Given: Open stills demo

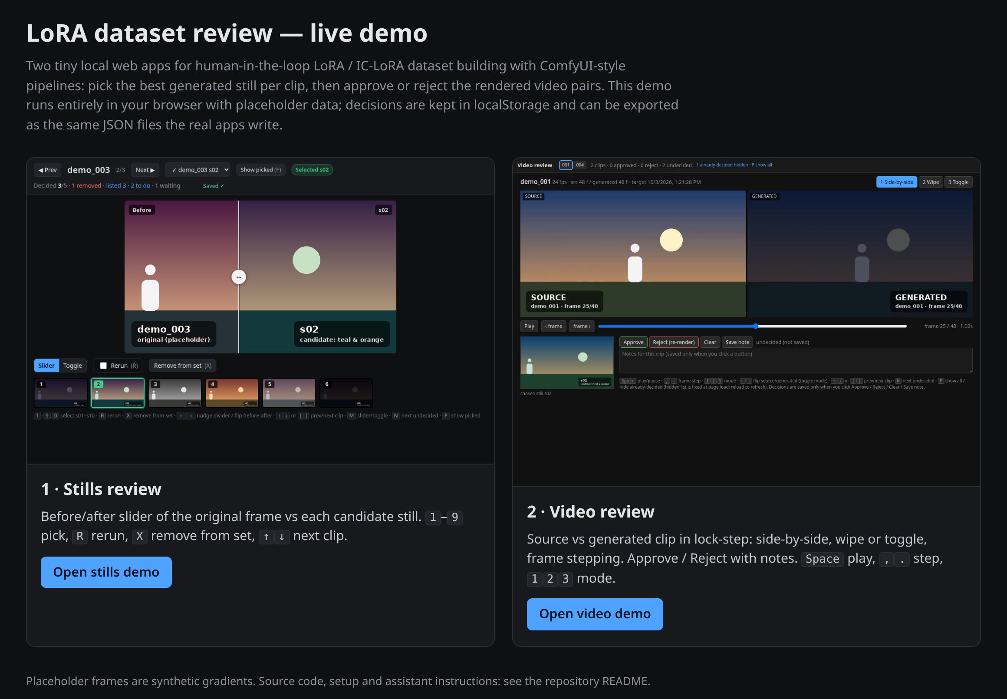Looking at the screenshot, I should pyautogui.click(x=106, y=572).
